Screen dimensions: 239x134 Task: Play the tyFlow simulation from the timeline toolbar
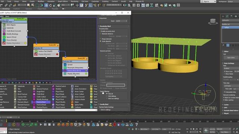(x=41, y=125)
